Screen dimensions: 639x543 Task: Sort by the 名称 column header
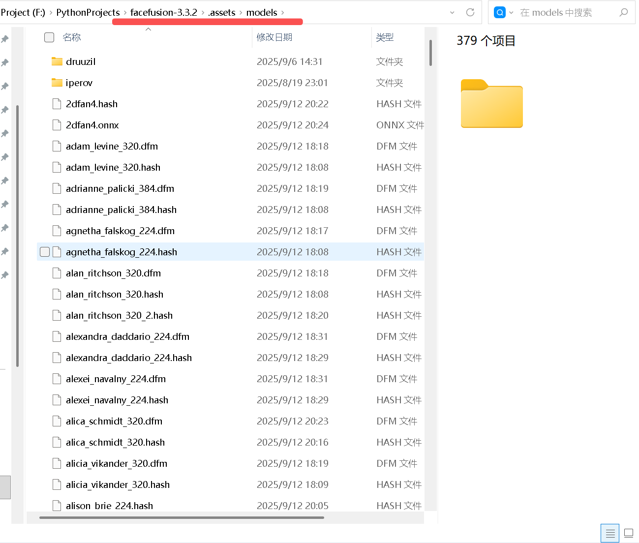click(x=72, y=37)
